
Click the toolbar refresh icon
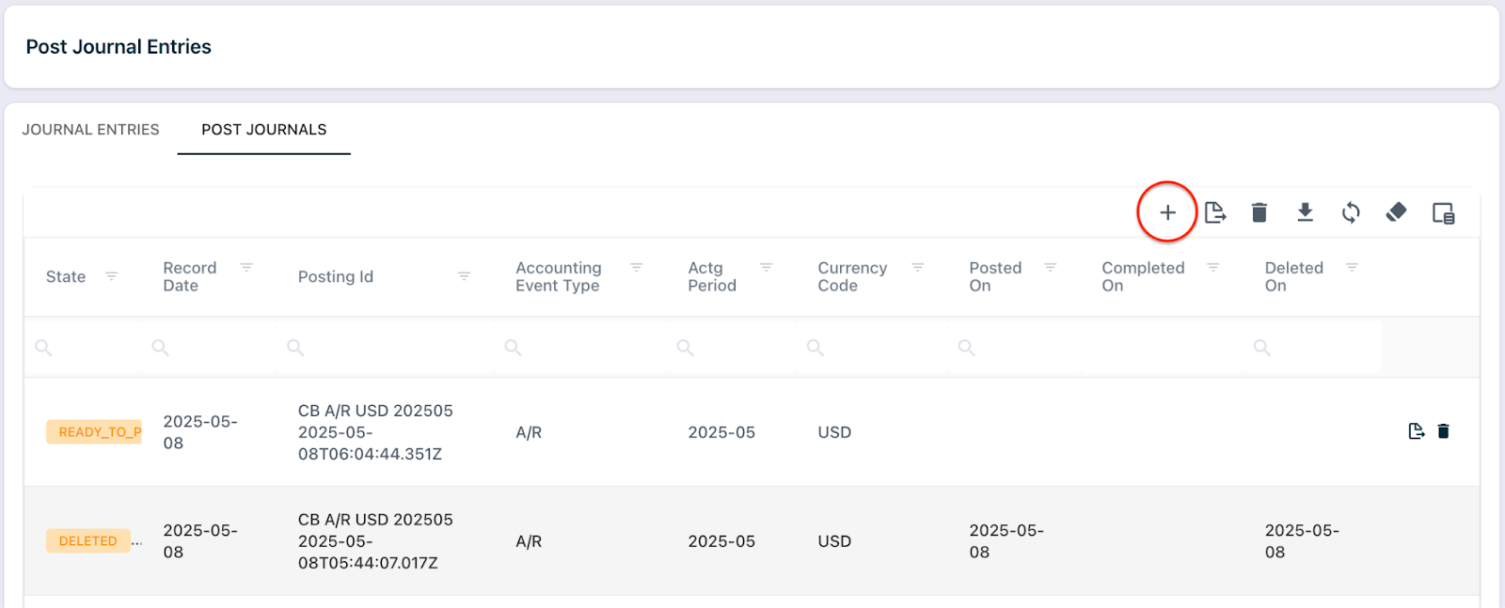coord(1351,212)
